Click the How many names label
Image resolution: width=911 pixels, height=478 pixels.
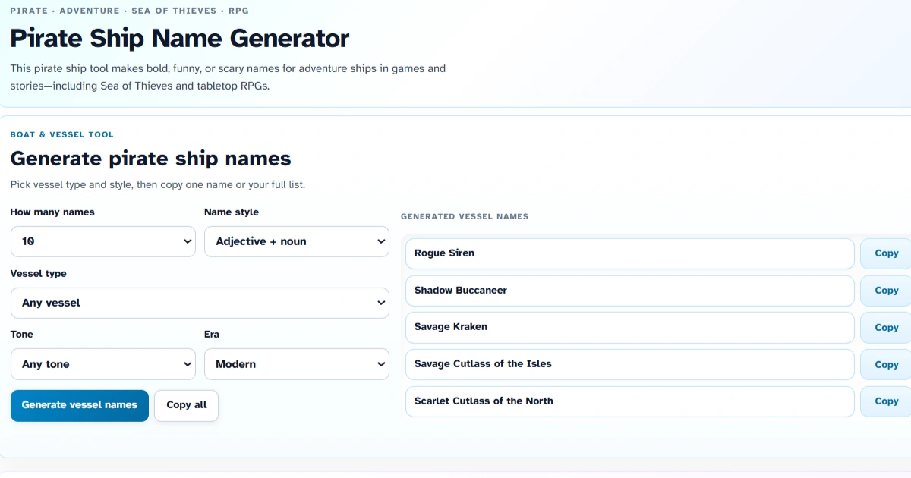pos(52,212)
